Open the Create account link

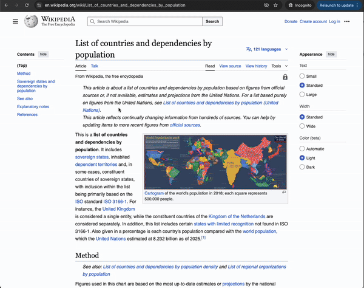coord(313,21)
